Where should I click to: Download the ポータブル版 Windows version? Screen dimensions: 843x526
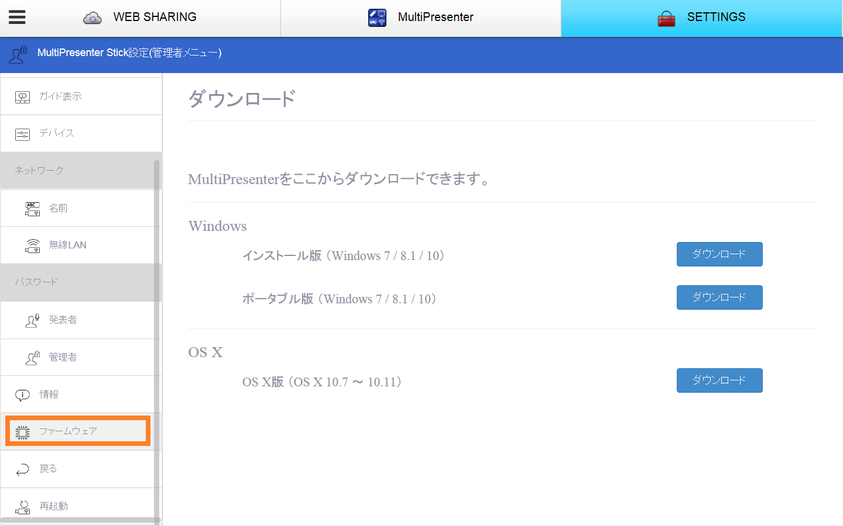719,297
